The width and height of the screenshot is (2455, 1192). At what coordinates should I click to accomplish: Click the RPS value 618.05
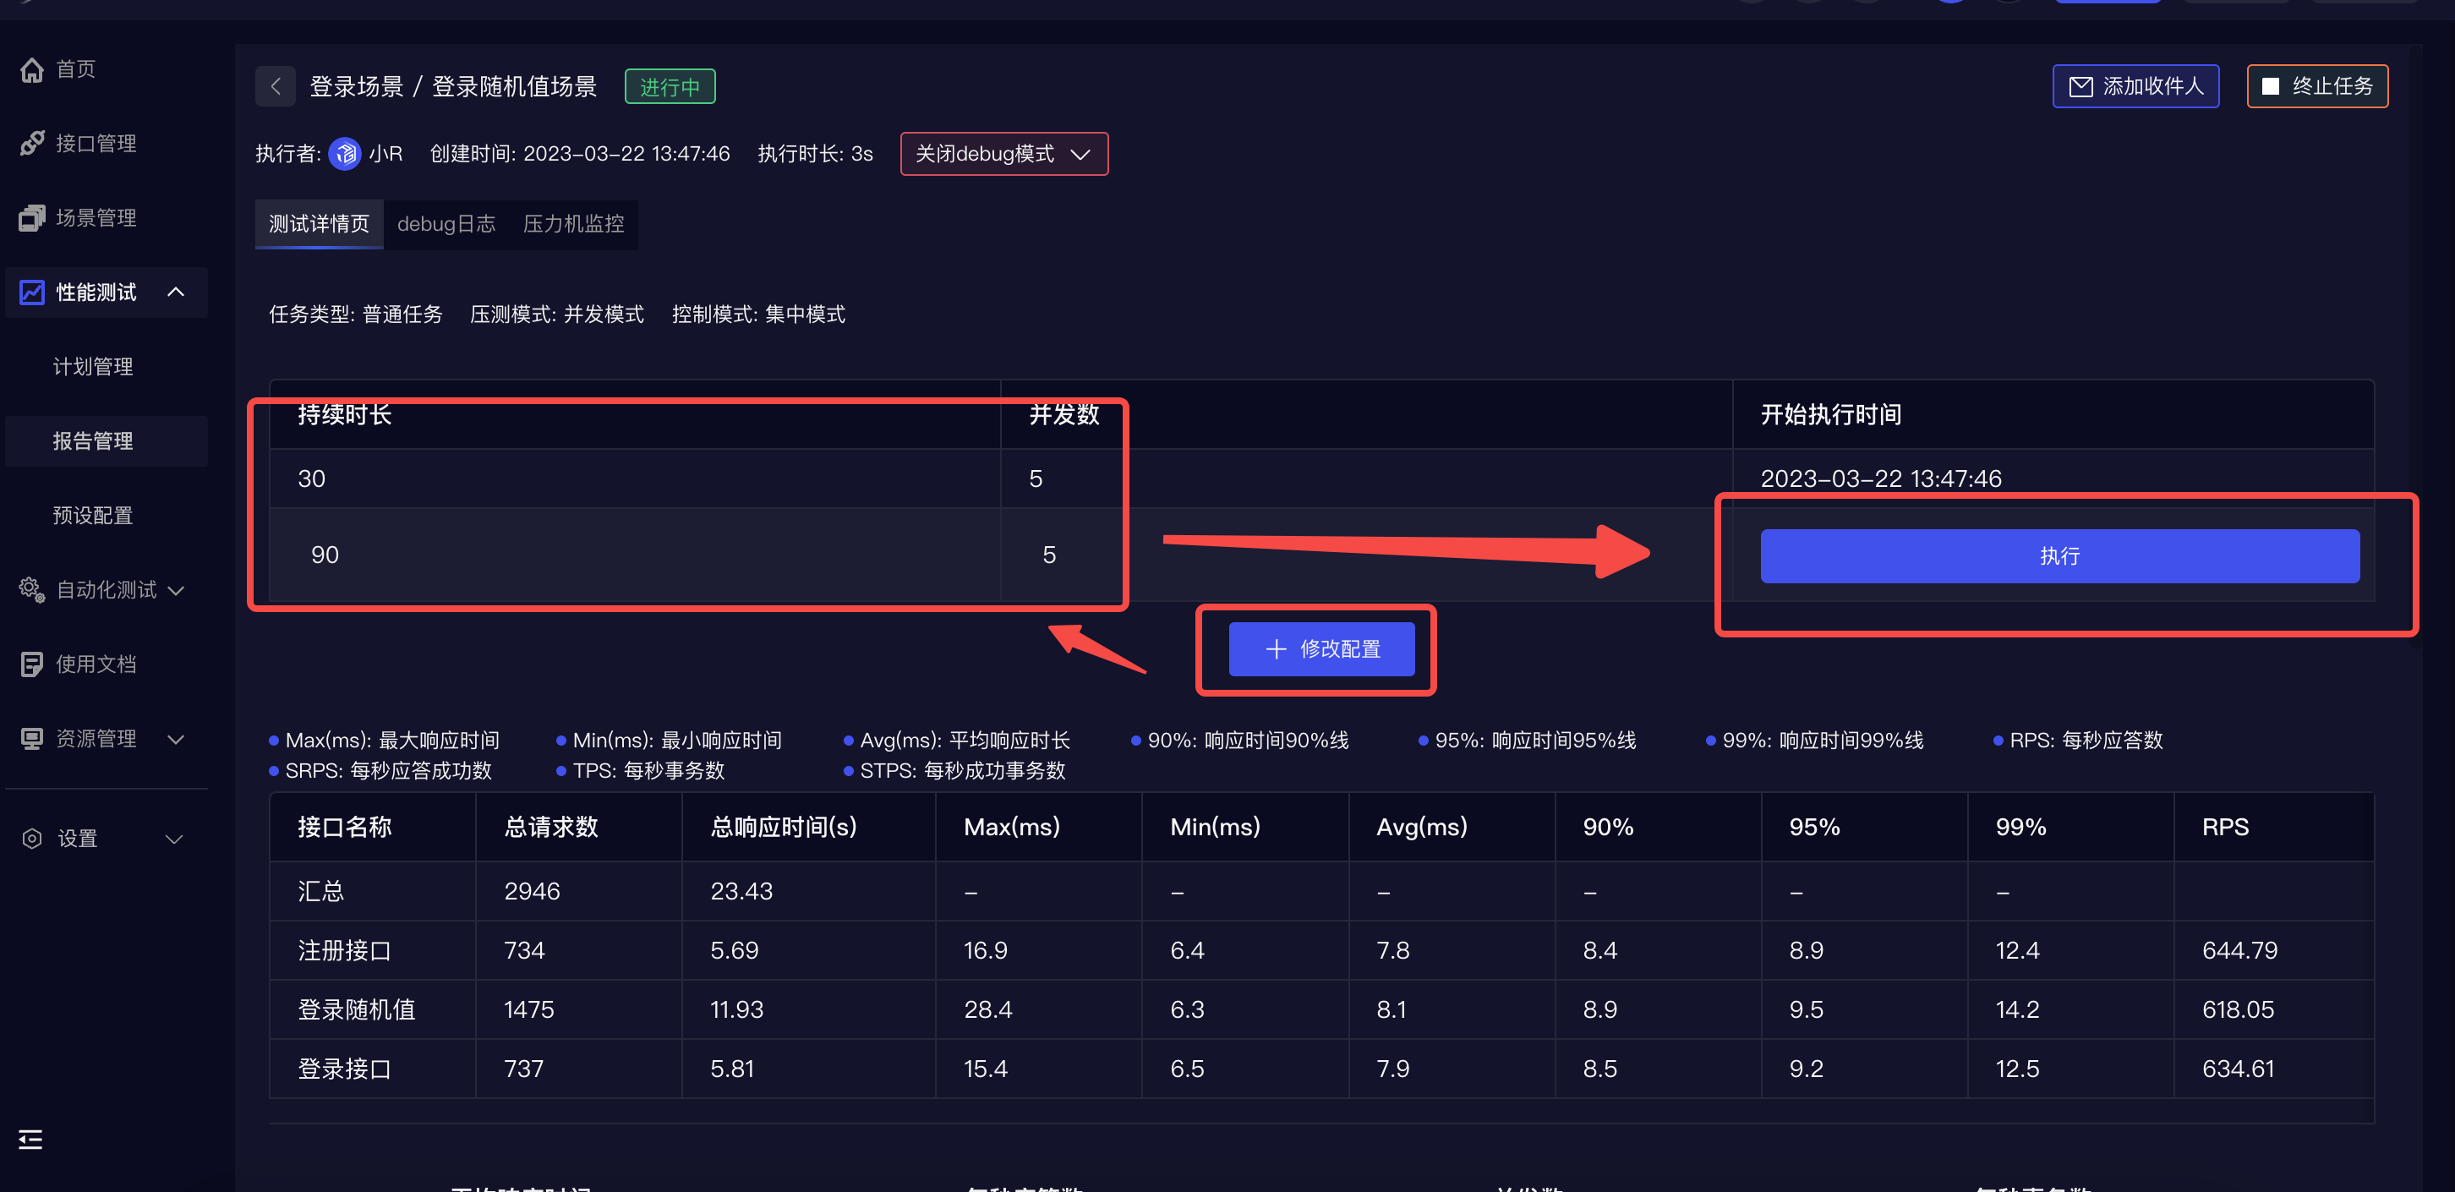2238,1009
